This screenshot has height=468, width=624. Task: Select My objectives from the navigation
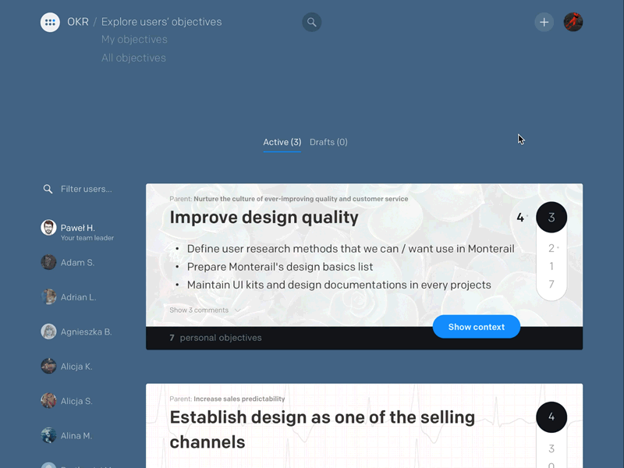[134, 39]
